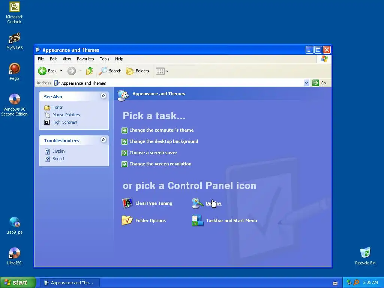Image resolution: width=384 pixels, height=288 pixels.
Task: Choose Change the computer's theme task
Action: 161,130
